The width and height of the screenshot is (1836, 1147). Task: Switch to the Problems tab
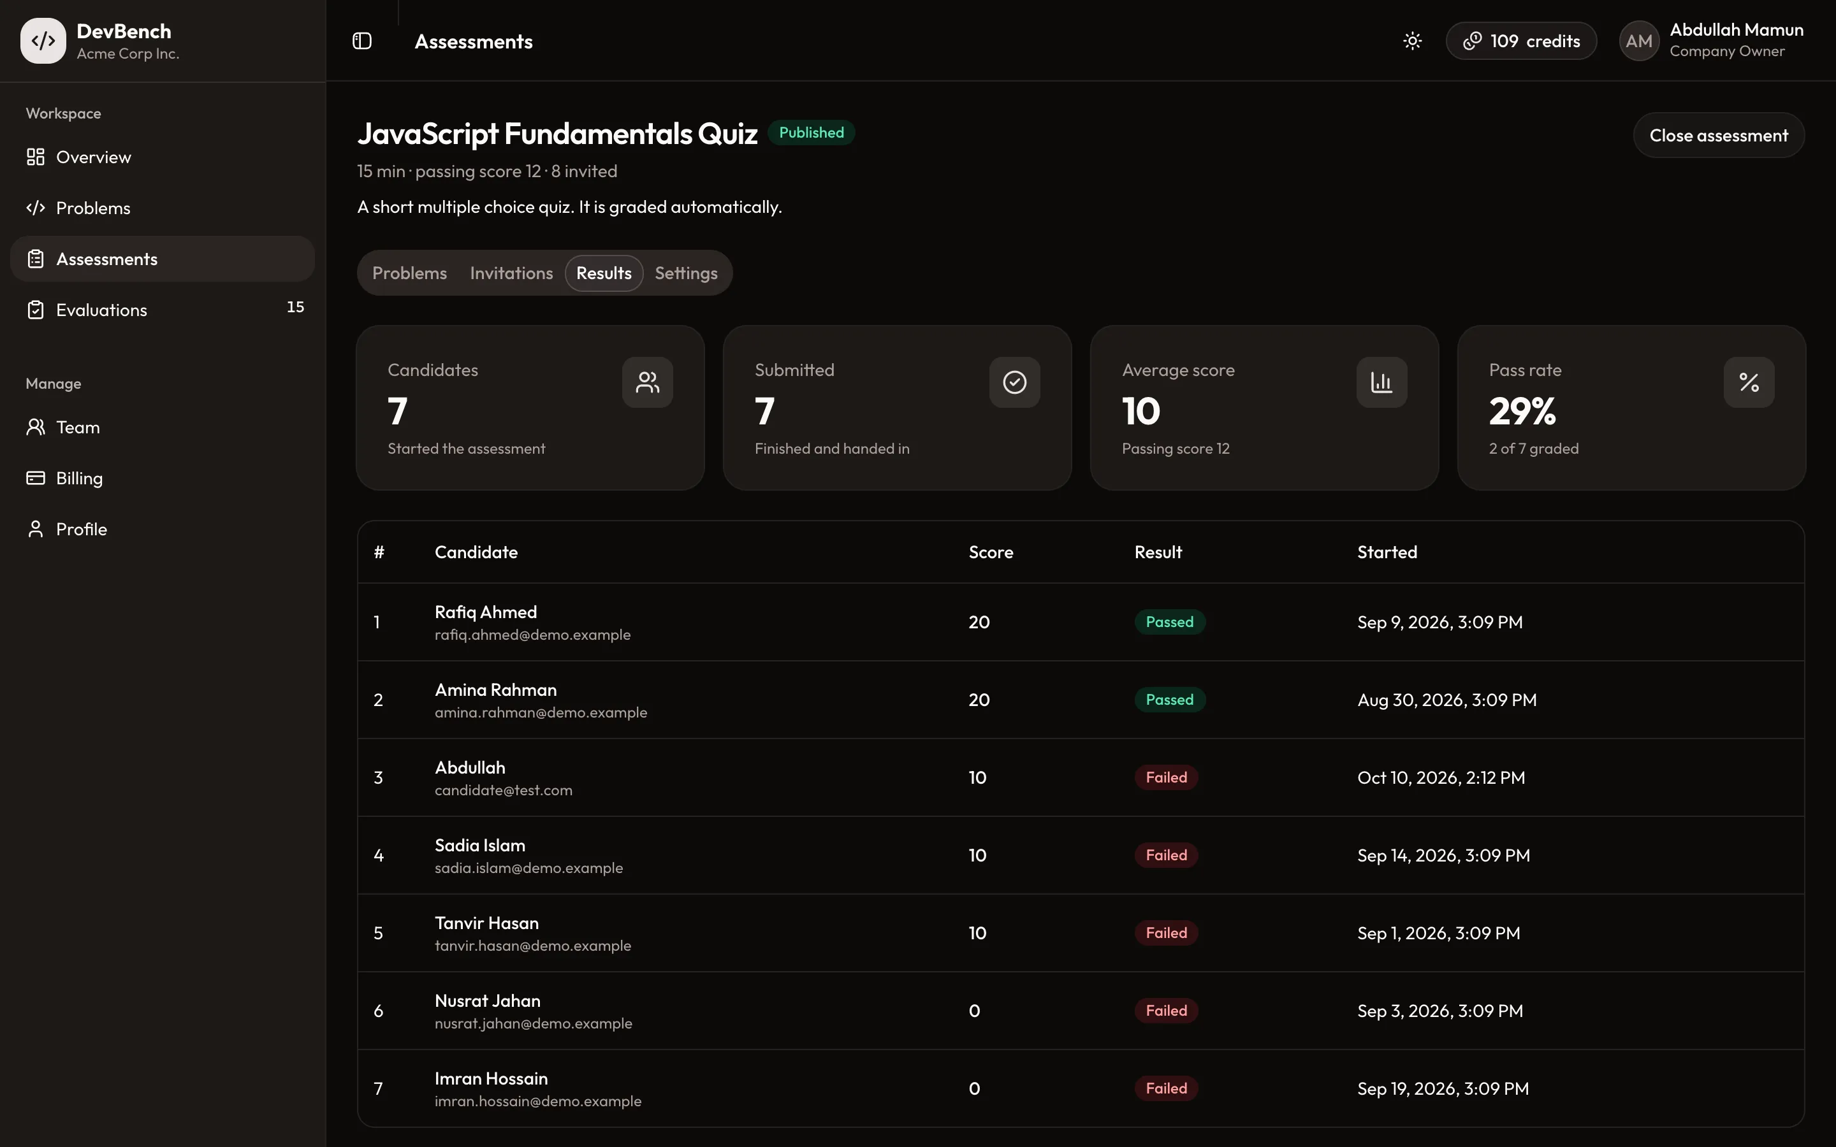(x=410, y=273)
